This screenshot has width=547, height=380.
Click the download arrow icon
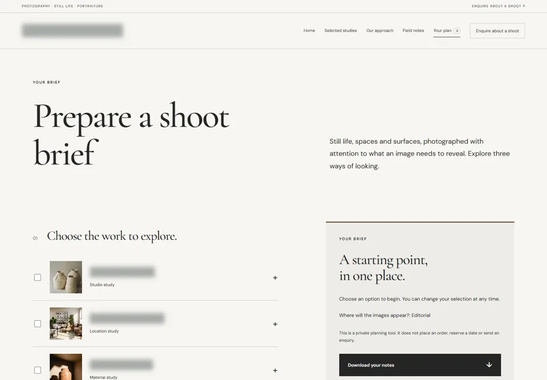[489, 365]
